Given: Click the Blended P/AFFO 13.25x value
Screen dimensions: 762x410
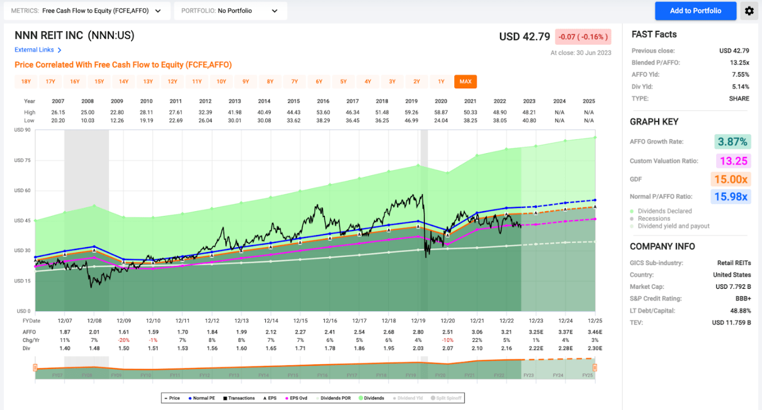Looking at the screenshot, I should pos(740,62).
